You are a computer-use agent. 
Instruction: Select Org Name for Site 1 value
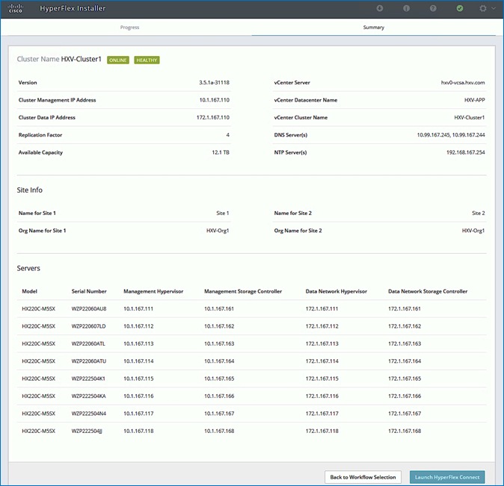point(218,231)
